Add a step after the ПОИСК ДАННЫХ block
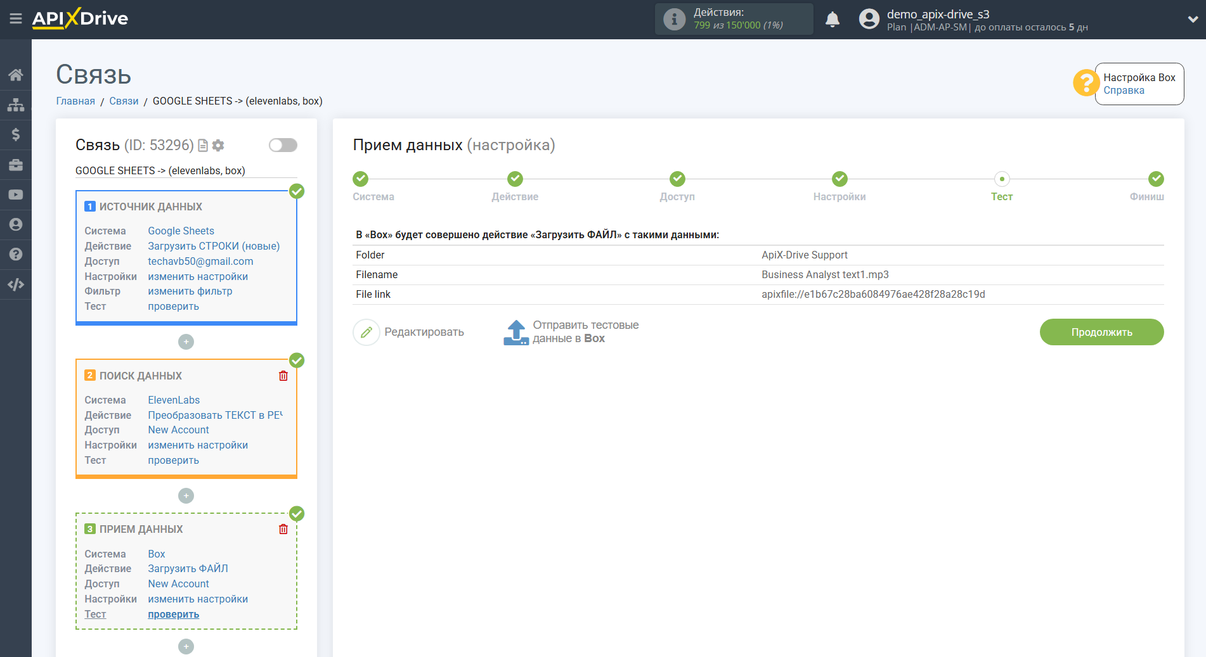 186,495
